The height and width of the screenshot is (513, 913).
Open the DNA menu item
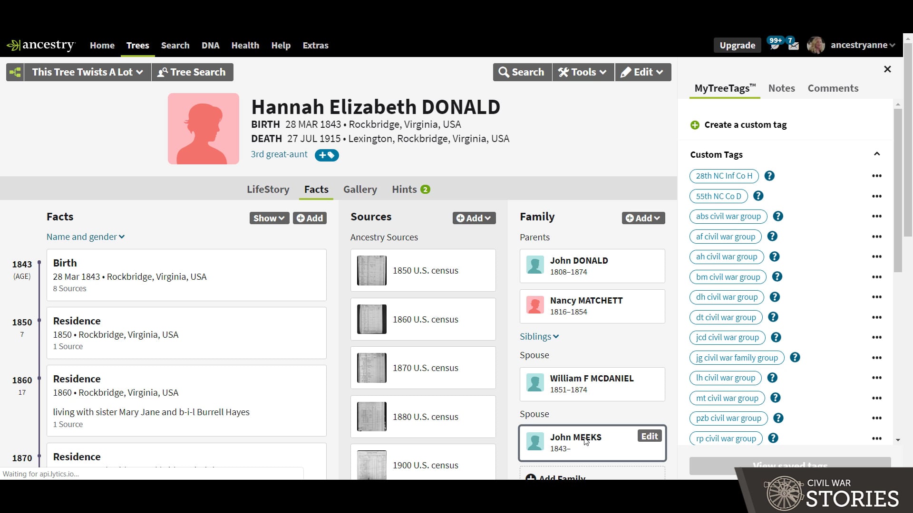click(210, 45)
